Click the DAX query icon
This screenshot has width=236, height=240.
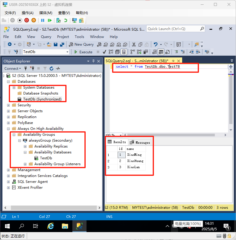125,44
